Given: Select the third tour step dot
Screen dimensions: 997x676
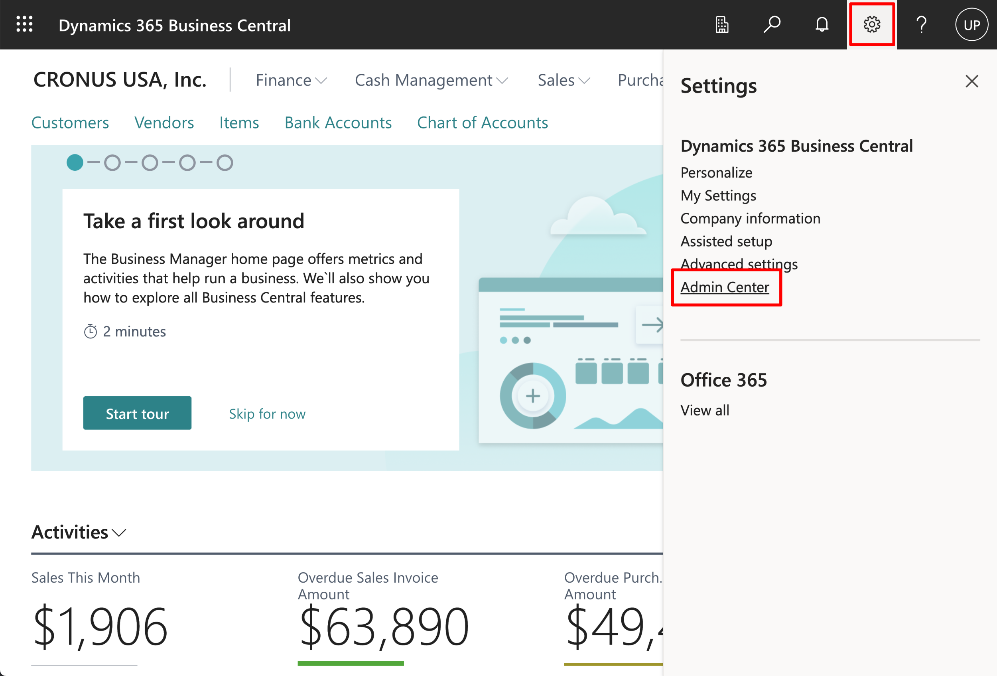Looking at the screenshot, I should tap(150, 163).
